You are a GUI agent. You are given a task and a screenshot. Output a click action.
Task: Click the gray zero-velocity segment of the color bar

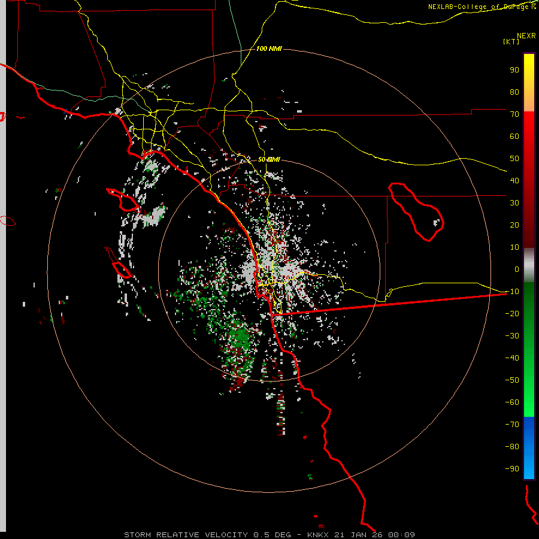pos(529,265)
